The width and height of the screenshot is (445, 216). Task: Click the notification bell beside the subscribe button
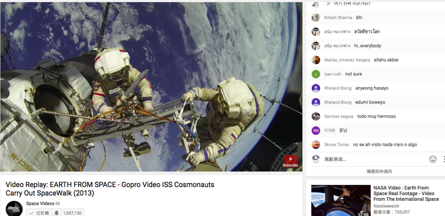pos(56,213)
